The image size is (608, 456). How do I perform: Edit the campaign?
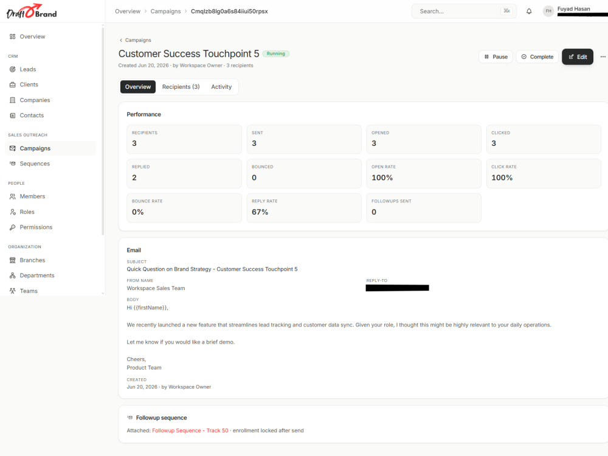click(x=578, y=57)
